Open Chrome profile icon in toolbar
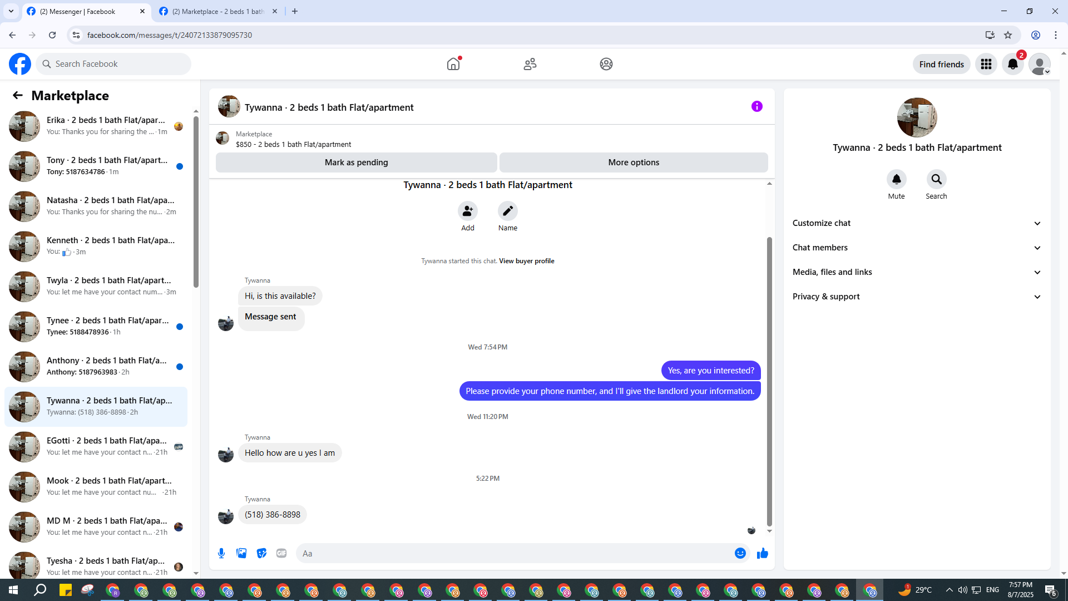The width and height of the screenshot is (1068, 601). (x=1036, y=35)
